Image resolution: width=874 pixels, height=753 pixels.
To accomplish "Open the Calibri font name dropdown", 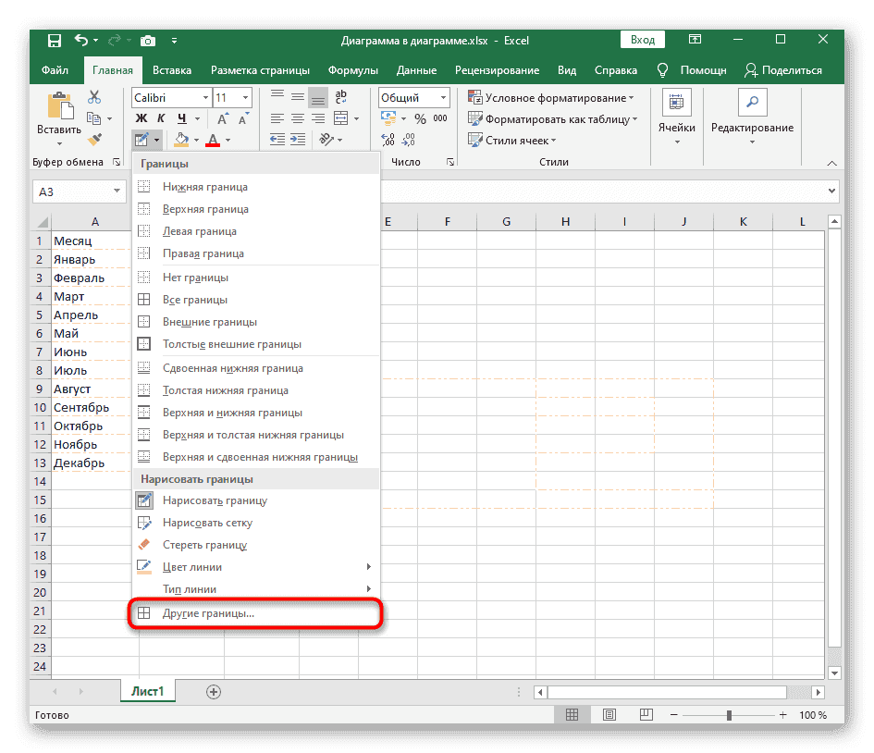I will point(203,98).
